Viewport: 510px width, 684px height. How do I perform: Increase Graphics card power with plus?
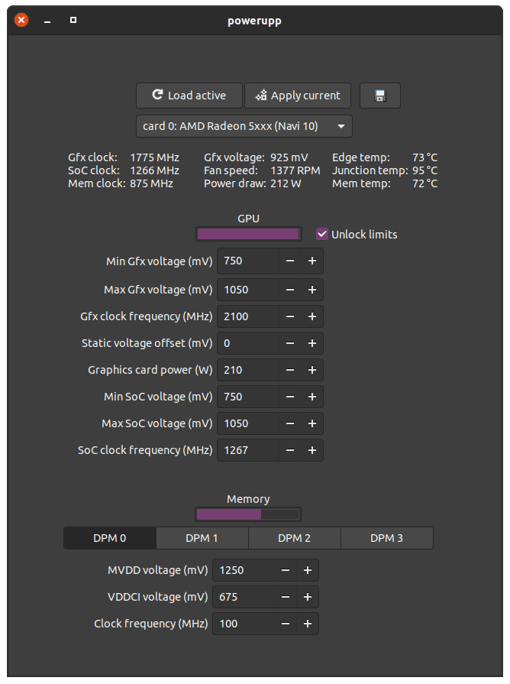(312, 370)
